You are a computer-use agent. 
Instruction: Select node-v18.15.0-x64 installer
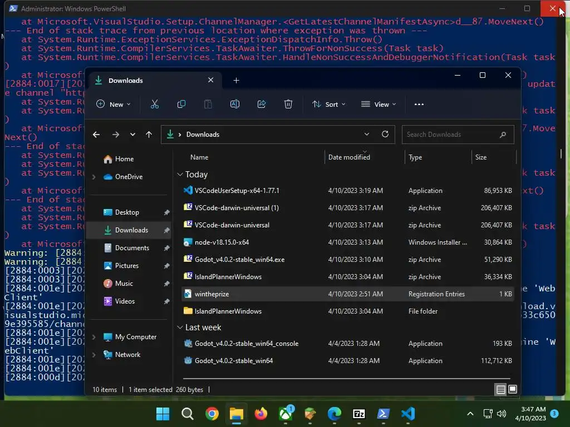[347, 242]
